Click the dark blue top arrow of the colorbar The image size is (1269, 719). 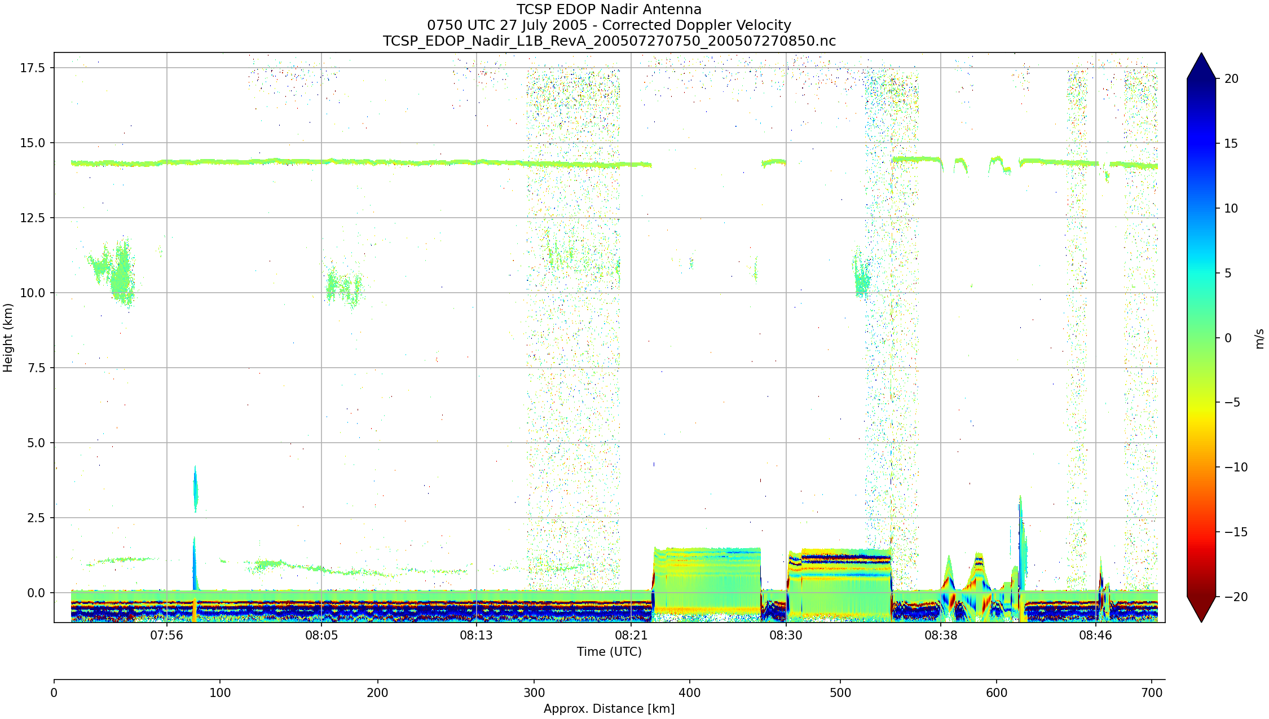tap(1201, 68)
